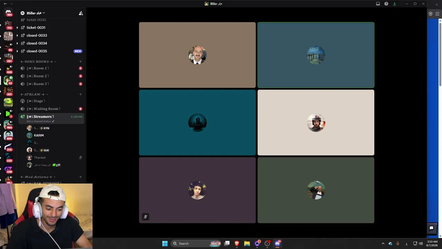
Task: Click Set a channel status link
Action: click(x=39, y=121)
